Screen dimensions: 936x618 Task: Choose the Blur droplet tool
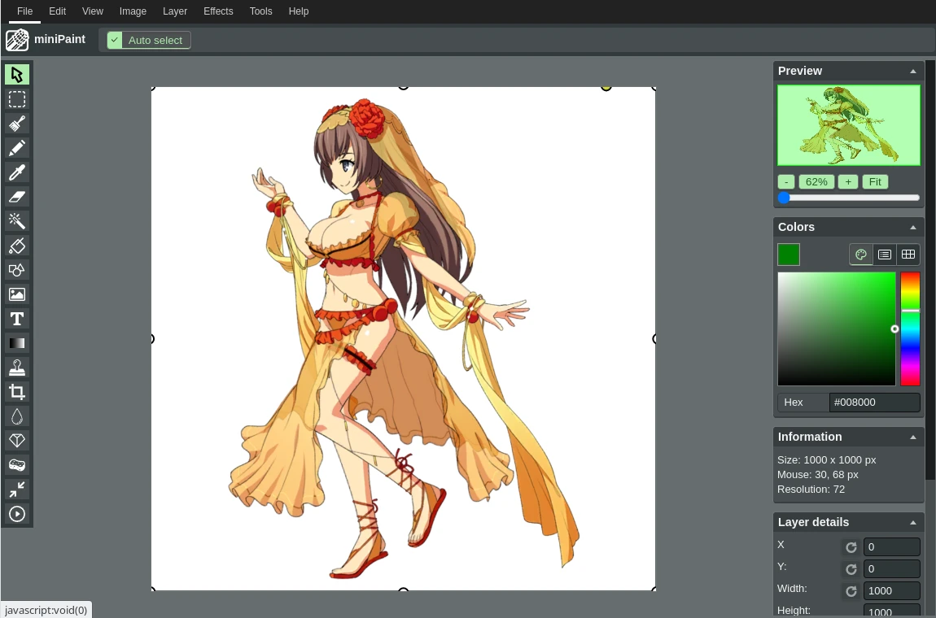click(x=17, y=416)
